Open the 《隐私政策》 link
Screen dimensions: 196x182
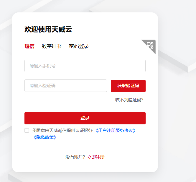pyautogui.click(x=45, y=137)
